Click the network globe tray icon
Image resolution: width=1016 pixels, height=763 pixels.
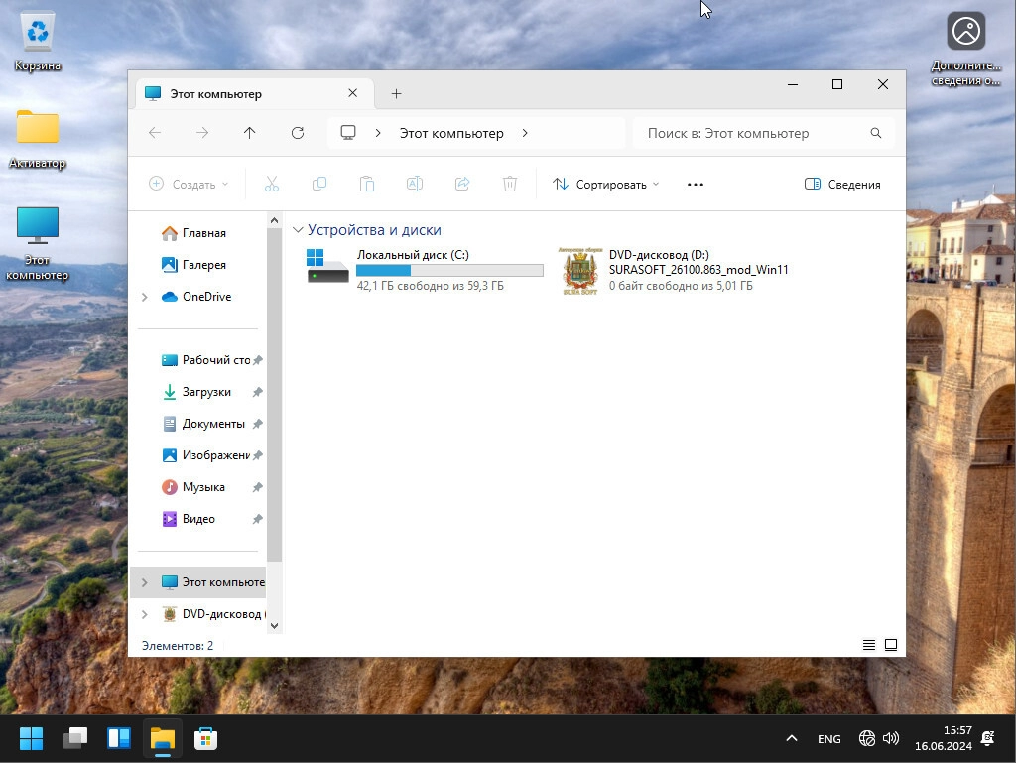[867, 738]
